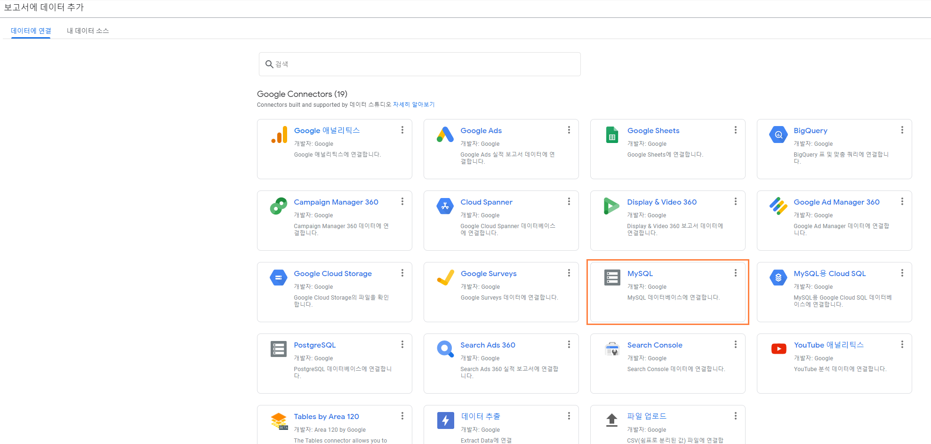
Task: Open more options for Google Ad Manager 360
Action: point(902,201)
